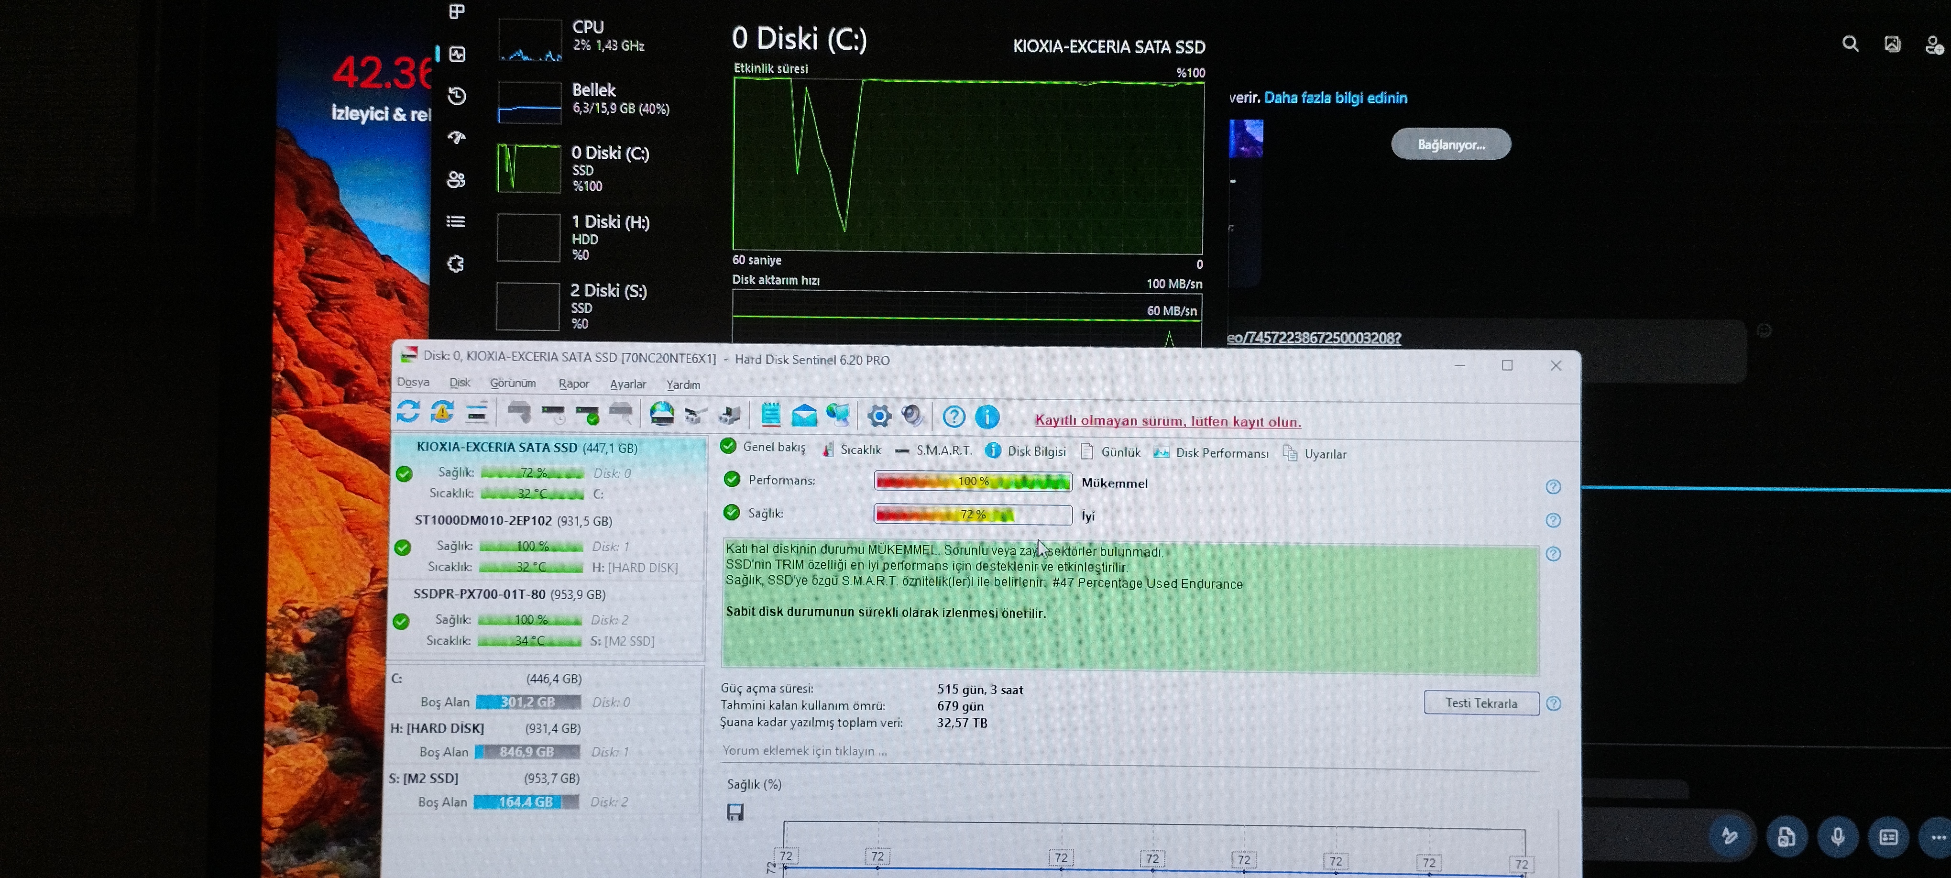Click the Kayıtlı olmayan sürüm registration link

(1168, 421)
